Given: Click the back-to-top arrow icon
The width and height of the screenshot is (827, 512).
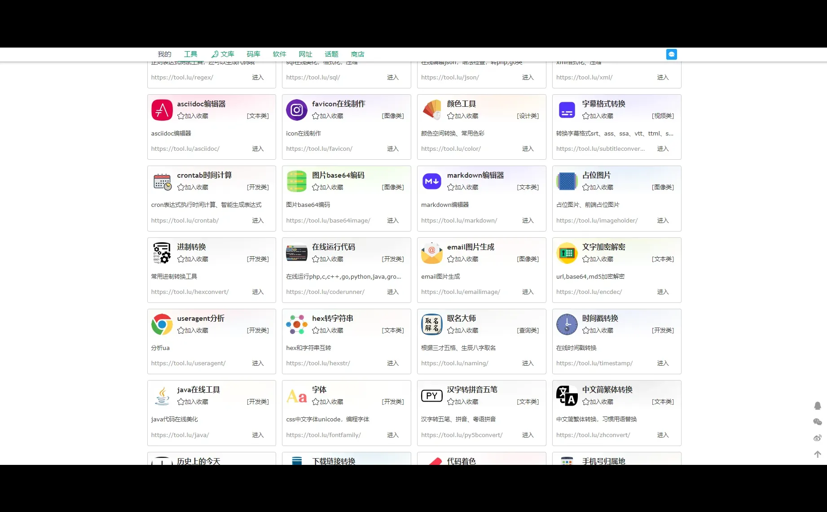Looking at the screenshot, I should pos(818,454).
